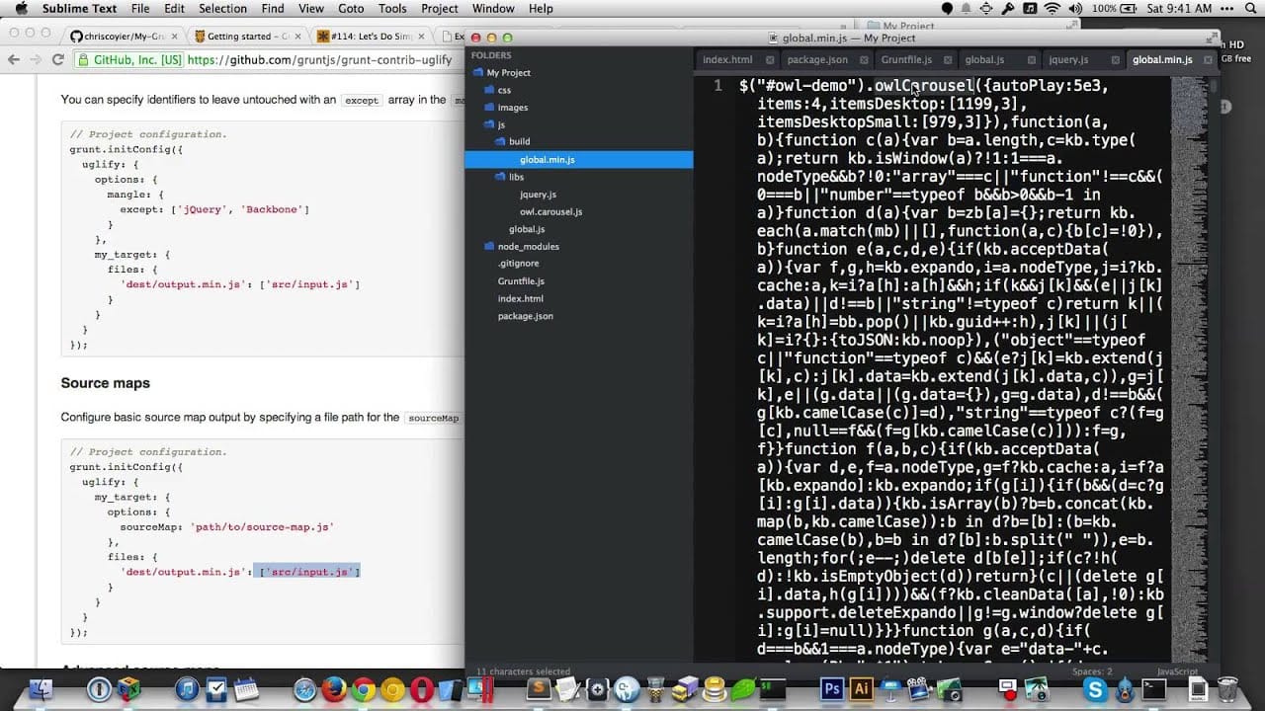This screenshot has height=711, width=1265.
Task: Launch Opera from the Dock
Action: click(422, 689)
